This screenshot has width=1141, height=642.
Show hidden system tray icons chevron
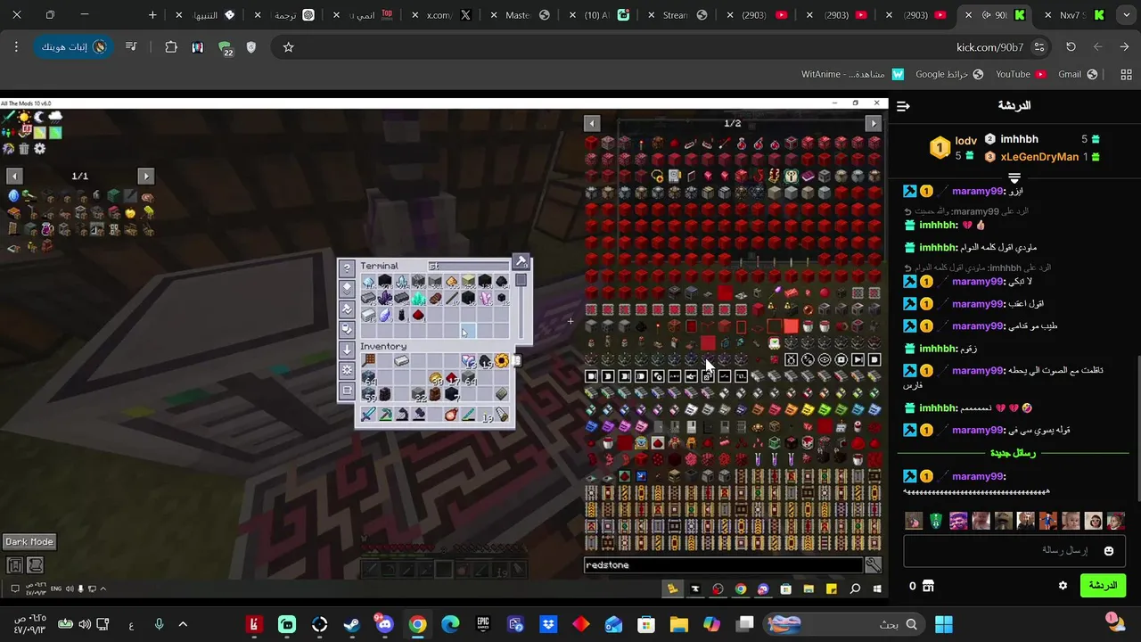point(183,625)
